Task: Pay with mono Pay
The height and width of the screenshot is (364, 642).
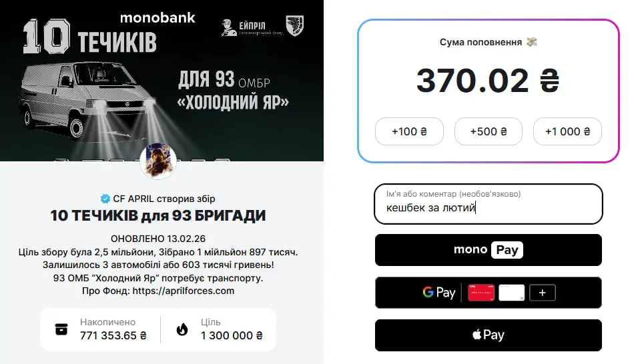Action: (488, 250)
